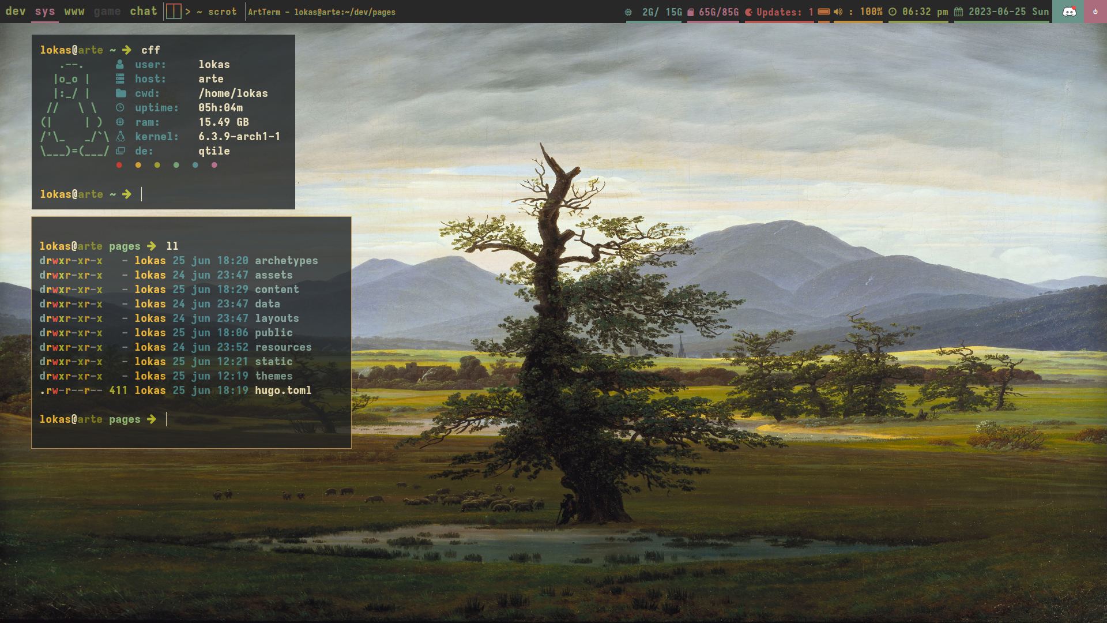Click the power button in the bar
This screenshot has height=623, width=1107.
tap(1095, 12)
